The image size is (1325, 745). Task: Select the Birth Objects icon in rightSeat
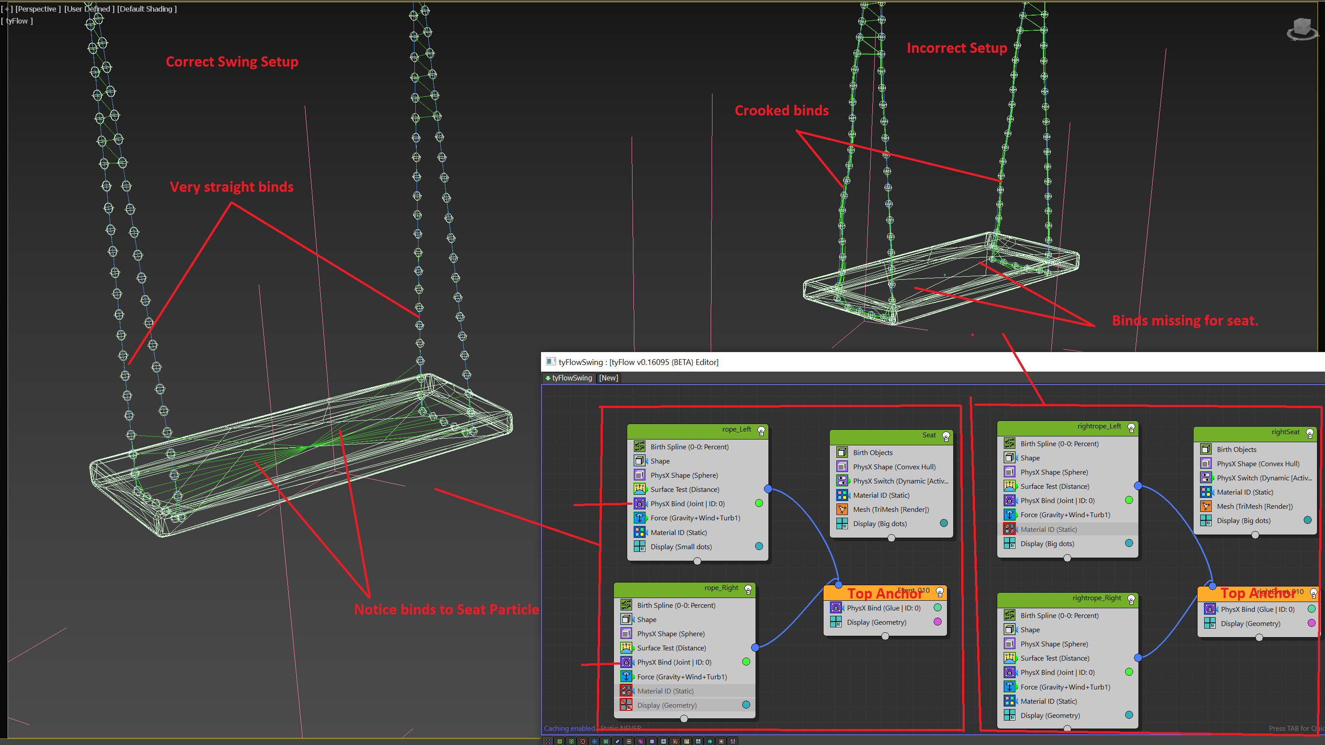1206,449
